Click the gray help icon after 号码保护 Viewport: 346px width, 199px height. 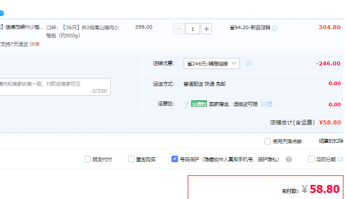click(x=289, y=159)
